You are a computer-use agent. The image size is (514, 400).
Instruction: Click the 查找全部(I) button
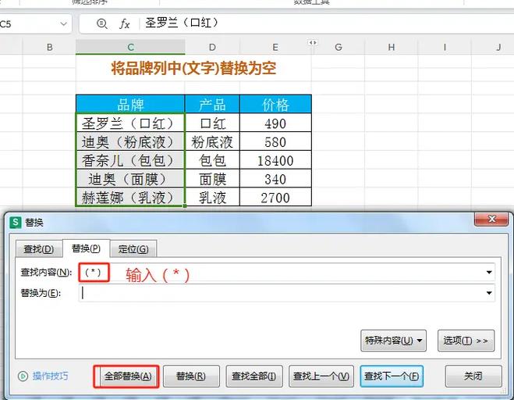(x=254, y=376)
